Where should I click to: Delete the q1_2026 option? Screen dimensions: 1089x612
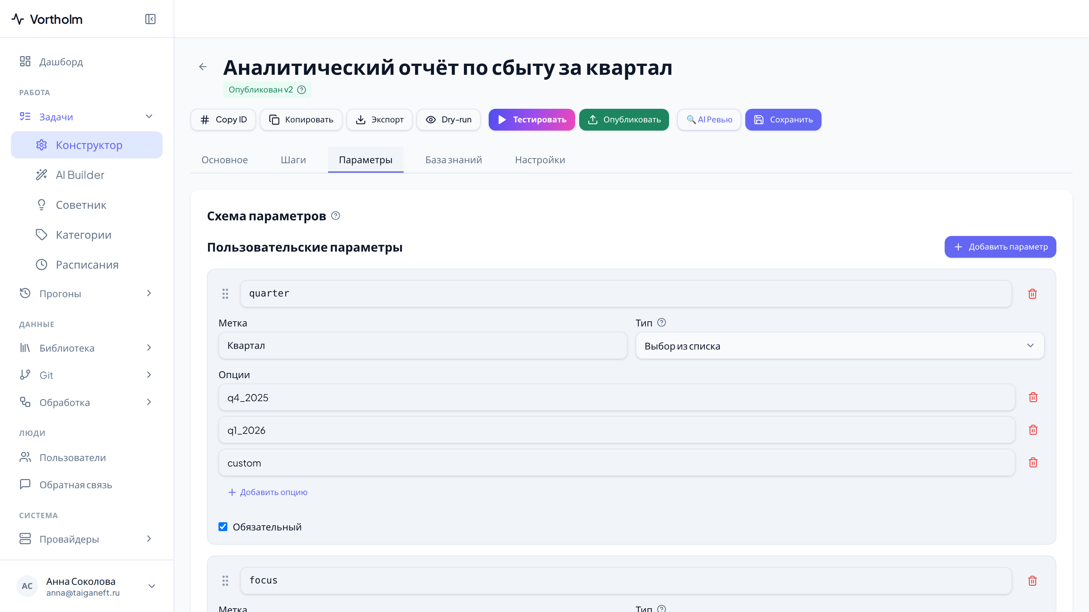[1033, 430]
